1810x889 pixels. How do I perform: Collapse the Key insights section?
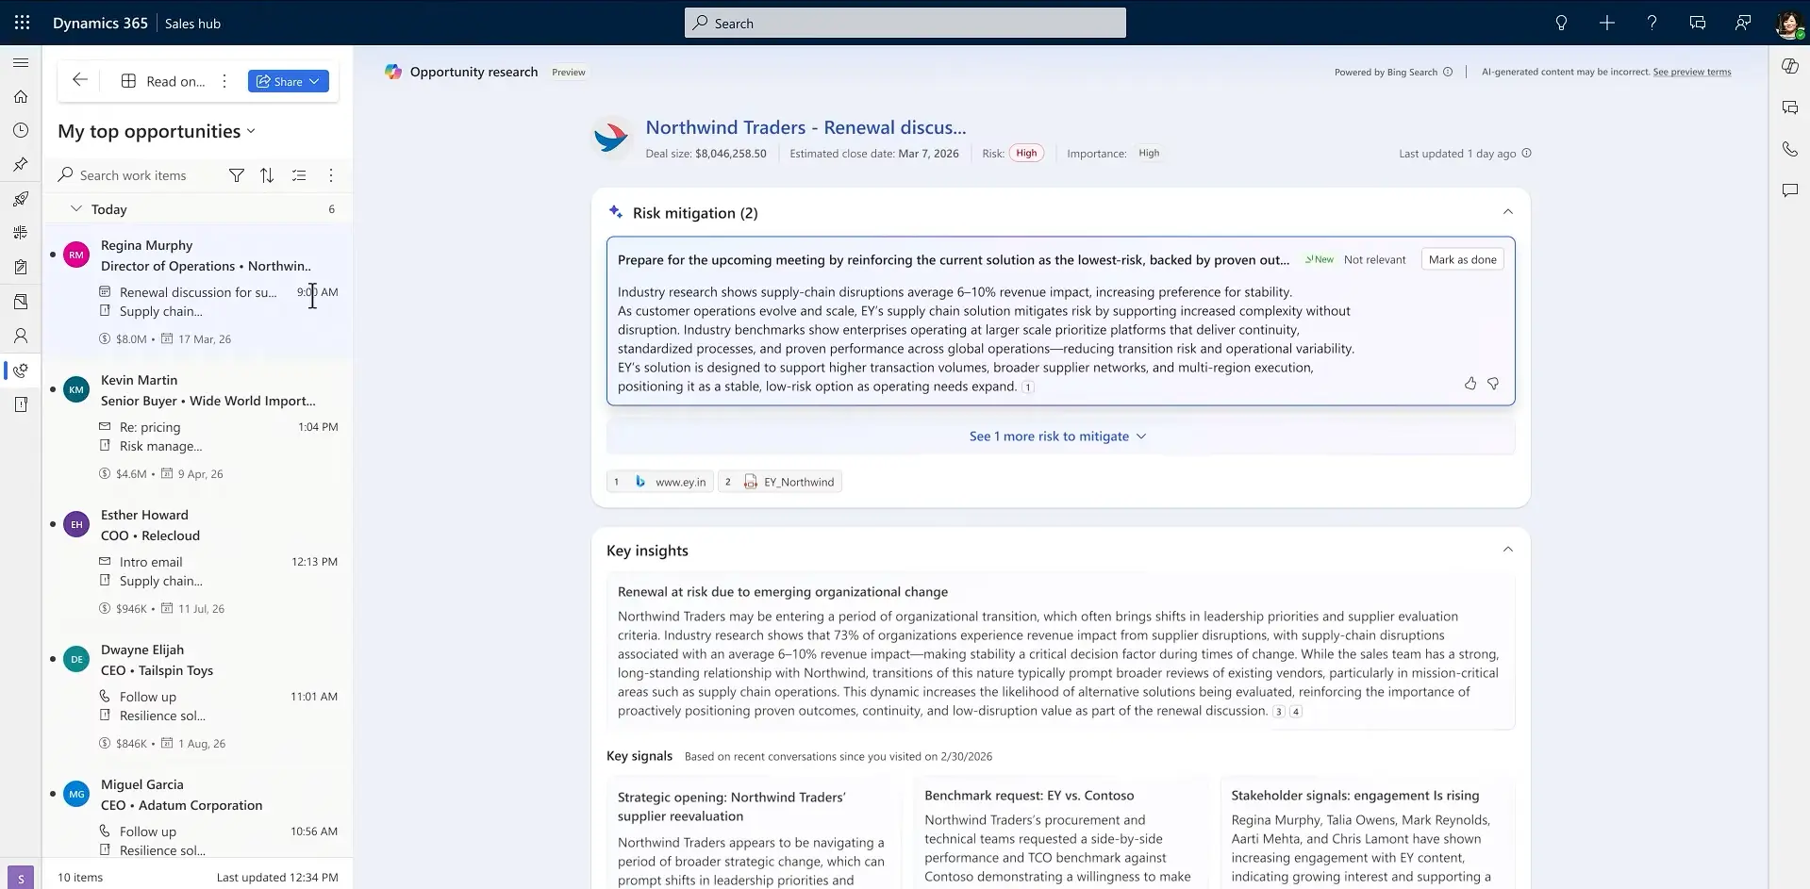coord(1507,550)
